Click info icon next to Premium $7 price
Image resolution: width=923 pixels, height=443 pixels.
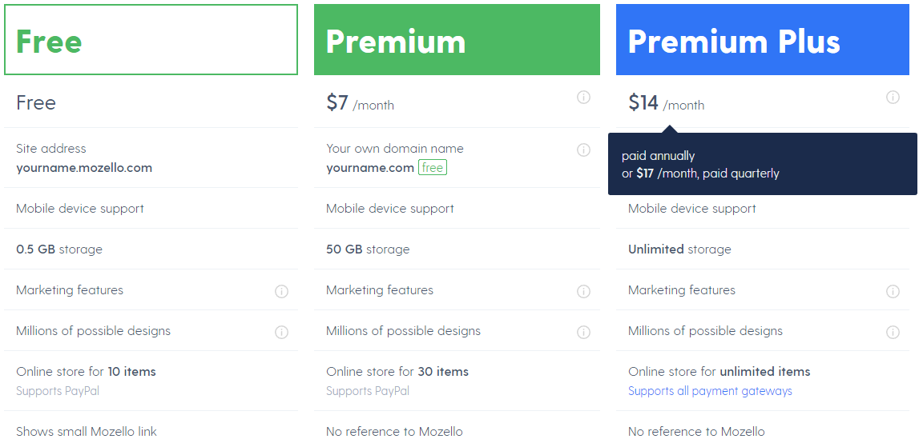click(583, 98)
